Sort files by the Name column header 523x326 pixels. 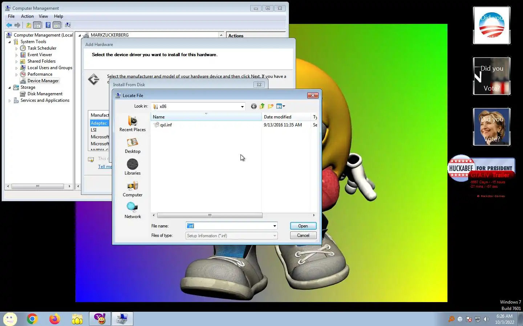(x=206, y=117)
